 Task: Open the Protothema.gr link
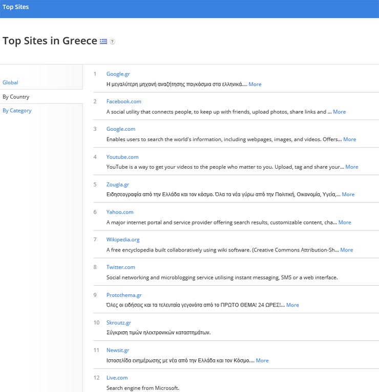[x=124, y=295]
